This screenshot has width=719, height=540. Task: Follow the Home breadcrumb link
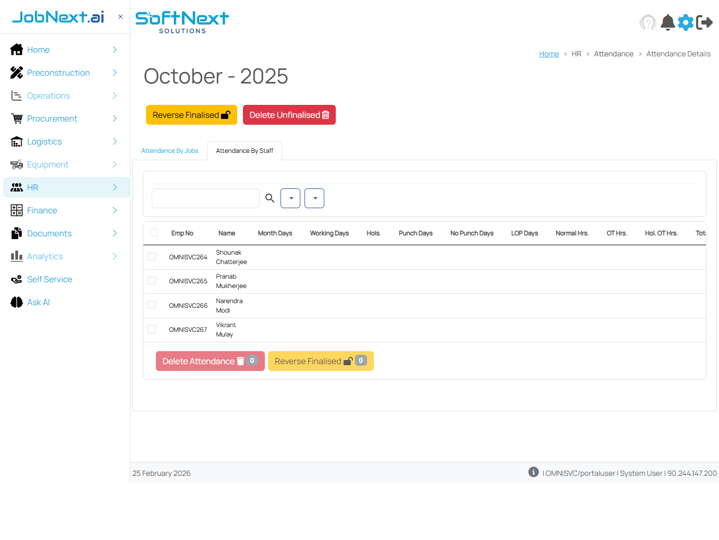point(549,54)
